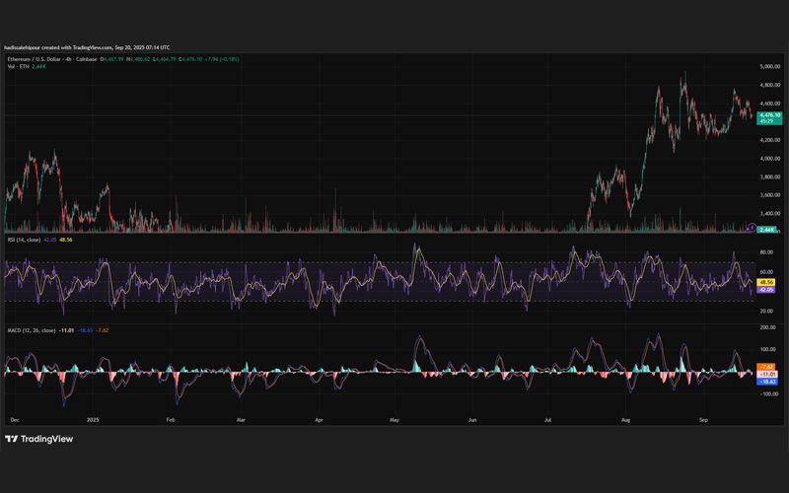Click the Jun label on time axis
The width and height of the screenshot is (789, 493).
click(472, 420)
